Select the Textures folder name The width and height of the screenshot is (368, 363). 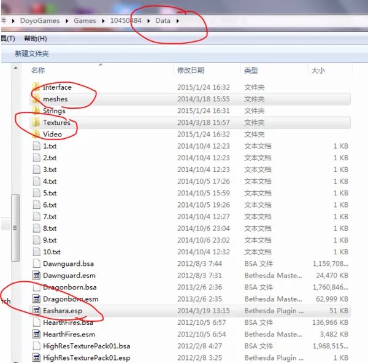coord(56,122)
